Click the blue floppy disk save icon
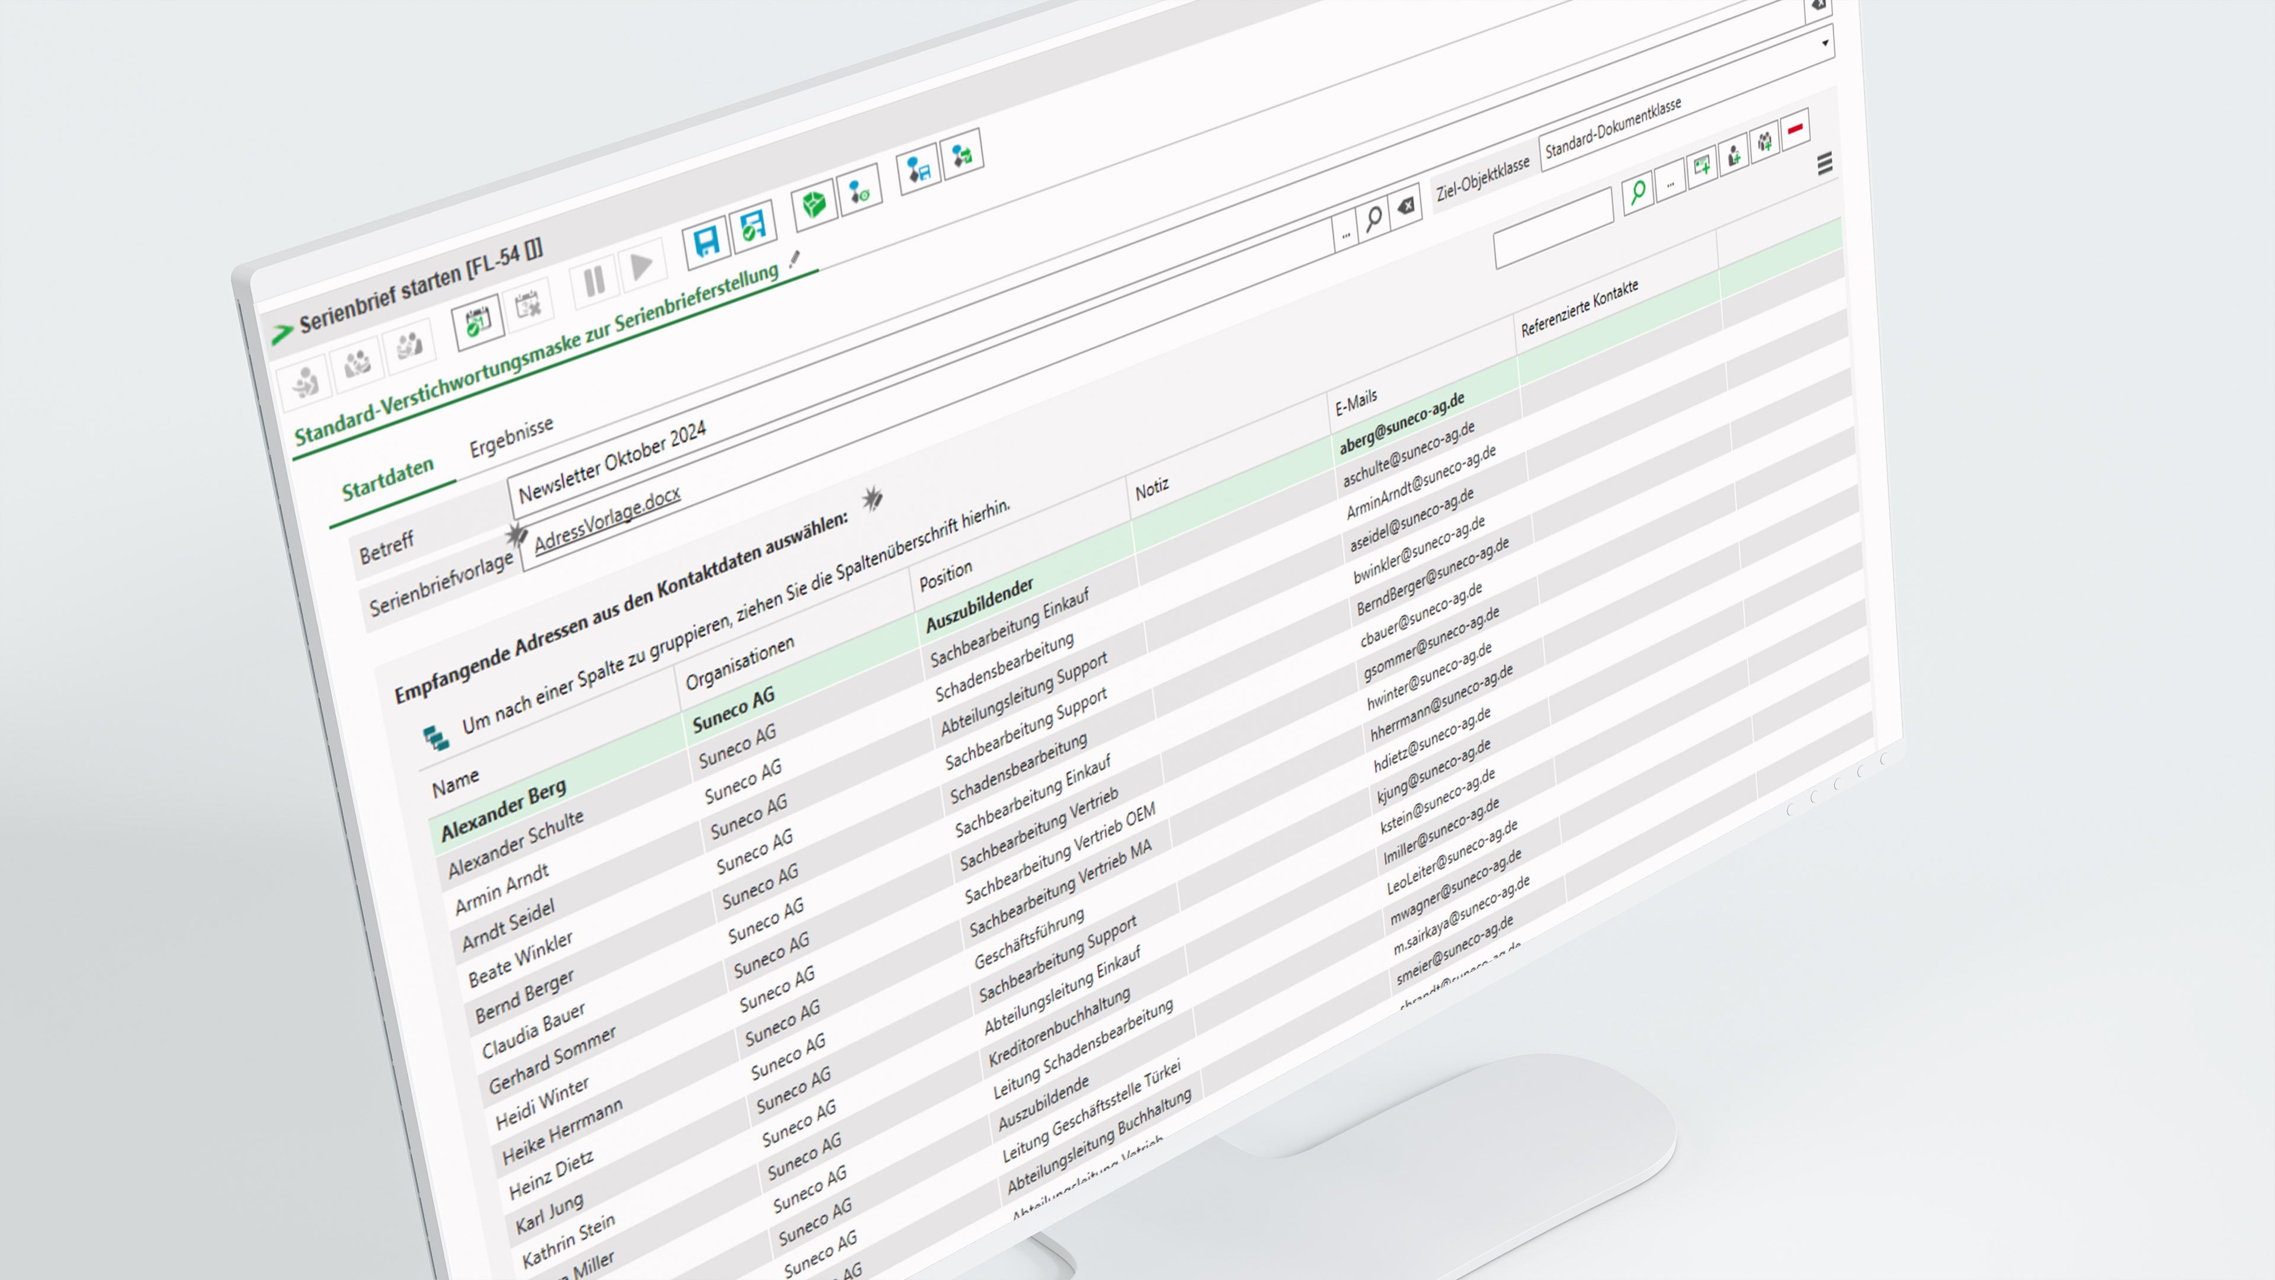 tap(707, 241)
